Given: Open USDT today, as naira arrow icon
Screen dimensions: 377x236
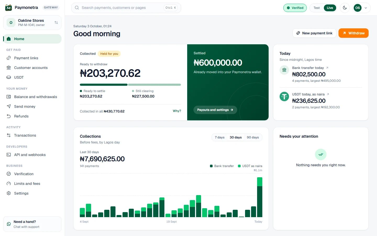Looking at the screenshot, I should point(328,94).
